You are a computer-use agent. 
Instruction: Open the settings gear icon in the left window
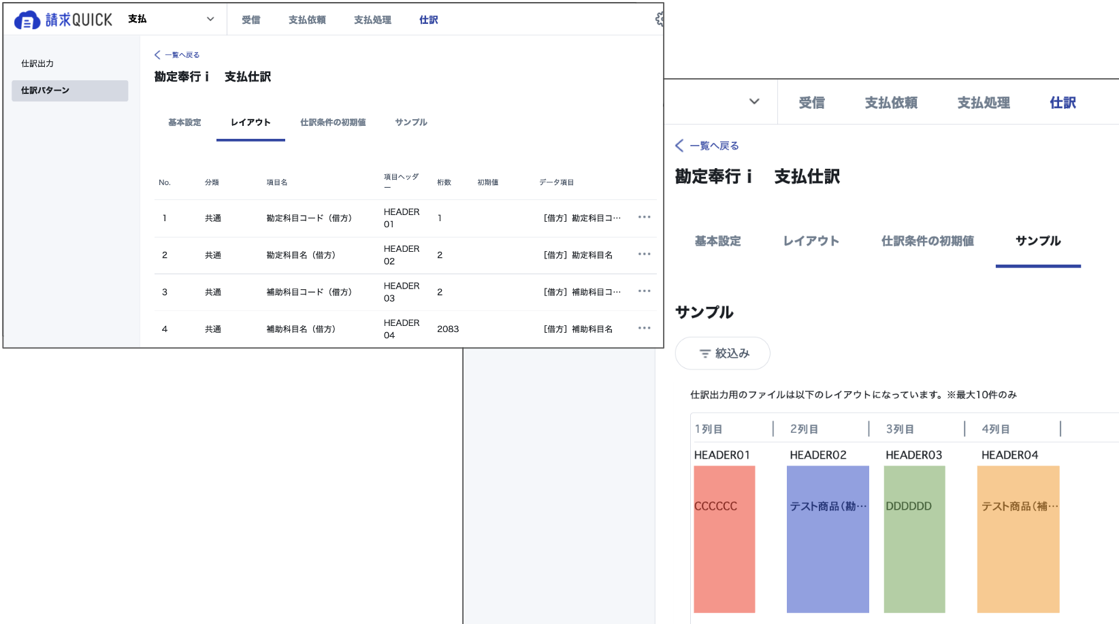(659, 19)
